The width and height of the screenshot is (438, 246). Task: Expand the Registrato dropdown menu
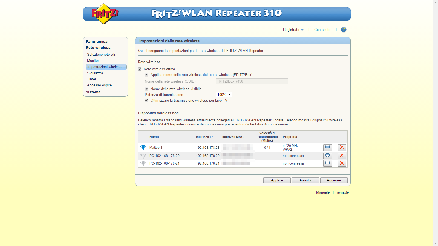click(293, 30)
